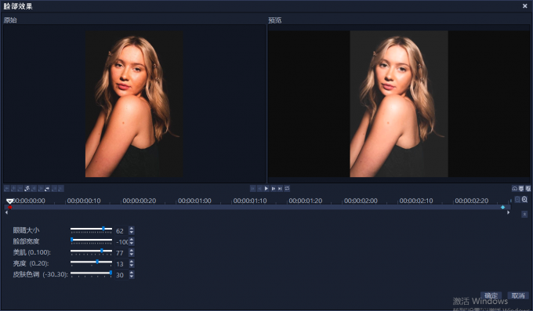Image resolution: width=533 pixels, height=311 pixels.
Task: Click the small x button below the zoom icons
Action: tap(524, 214)
